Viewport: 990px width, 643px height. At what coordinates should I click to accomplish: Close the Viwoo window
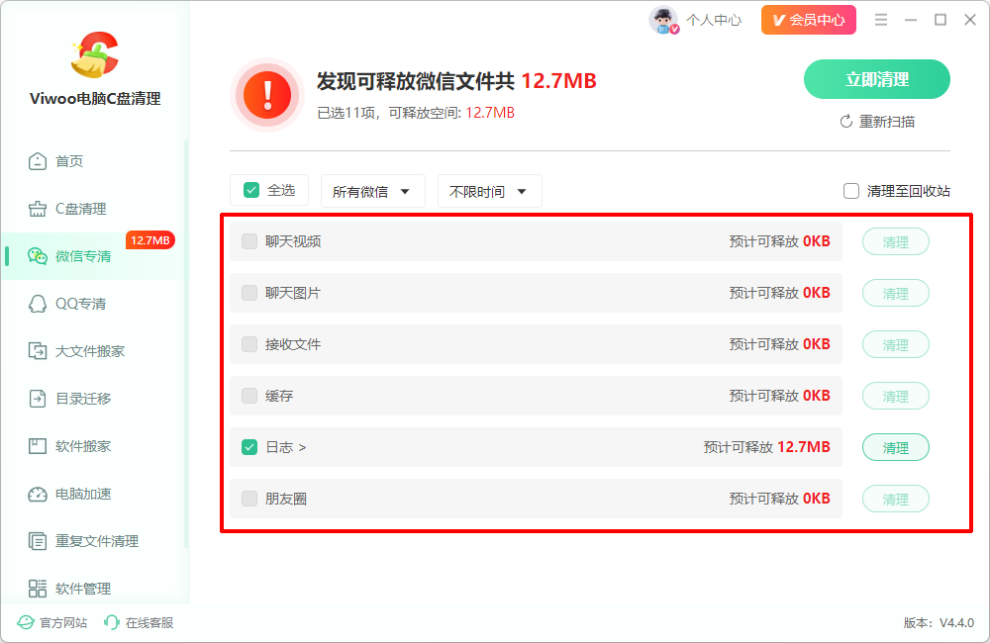pos(970,20)
